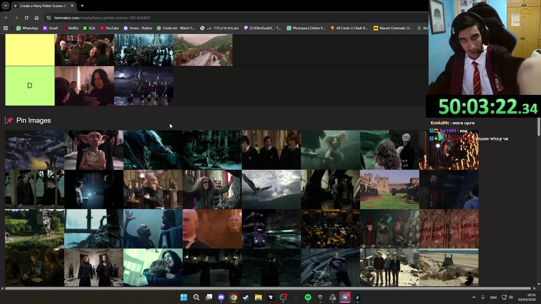Pick the Dobby house-elf image
Screen dimensions: 541x304
tap(94, 150)
